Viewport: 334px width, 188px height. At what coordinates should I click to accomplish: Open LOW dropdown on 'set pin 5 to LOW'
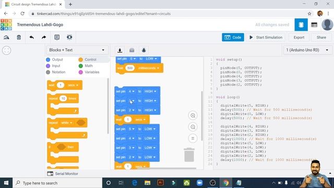coord(150,129)
